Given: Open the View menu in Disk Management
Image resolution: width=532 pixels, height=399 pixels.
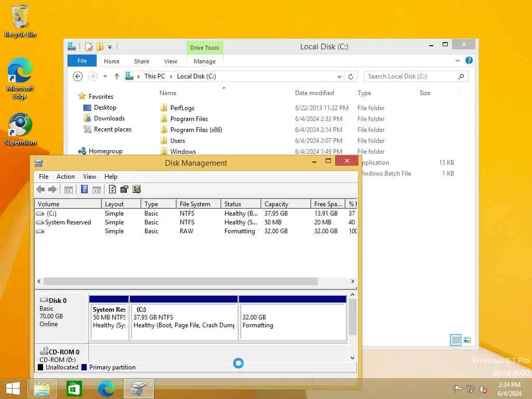Looking at the screenshot, I should tap(89, 177).
